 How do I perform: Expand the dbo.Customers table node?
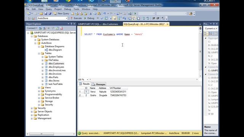click(42, 64)
